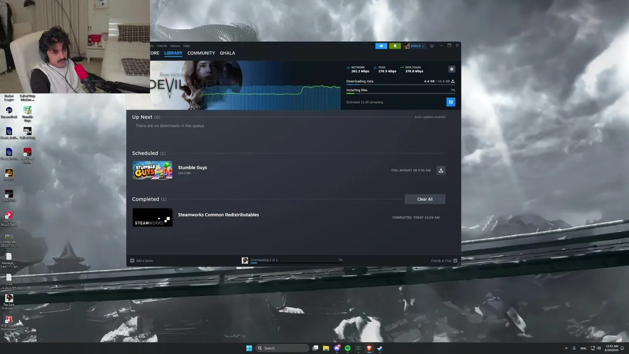Click the download-size icon beside 34.6 GB
The height and width of the screenshot is (354, 629).
tap(453, 81)
